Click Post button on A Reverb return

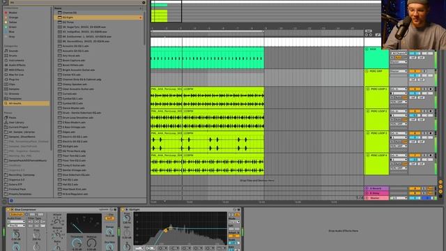click(x=430, y=188)
